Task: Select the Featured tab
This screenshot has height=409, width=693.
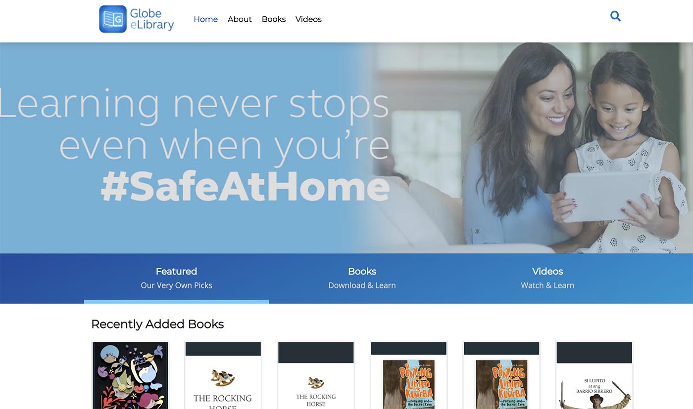Action: 176,278
